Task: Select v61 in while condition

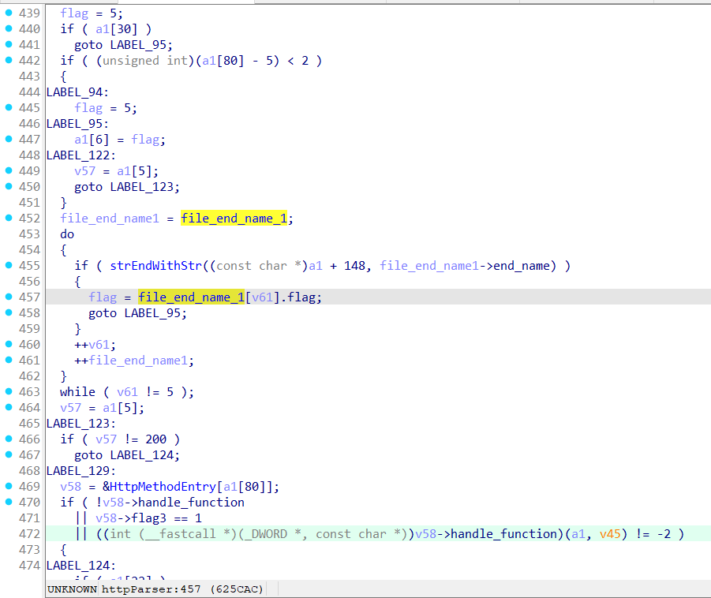Action: [x=127, y=392]
